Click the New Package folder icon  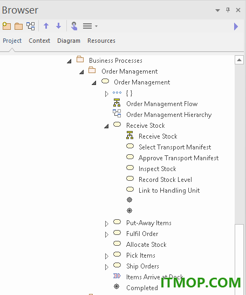coord(18,26)
